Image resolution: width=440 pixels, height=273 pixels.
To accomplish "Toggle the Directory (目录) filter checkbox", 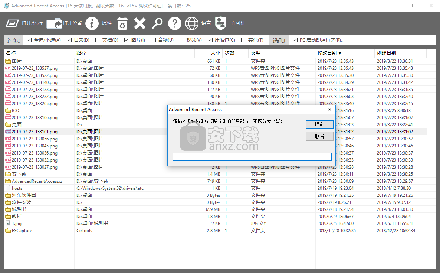I will pyautogui.click(x=69, y=40).
